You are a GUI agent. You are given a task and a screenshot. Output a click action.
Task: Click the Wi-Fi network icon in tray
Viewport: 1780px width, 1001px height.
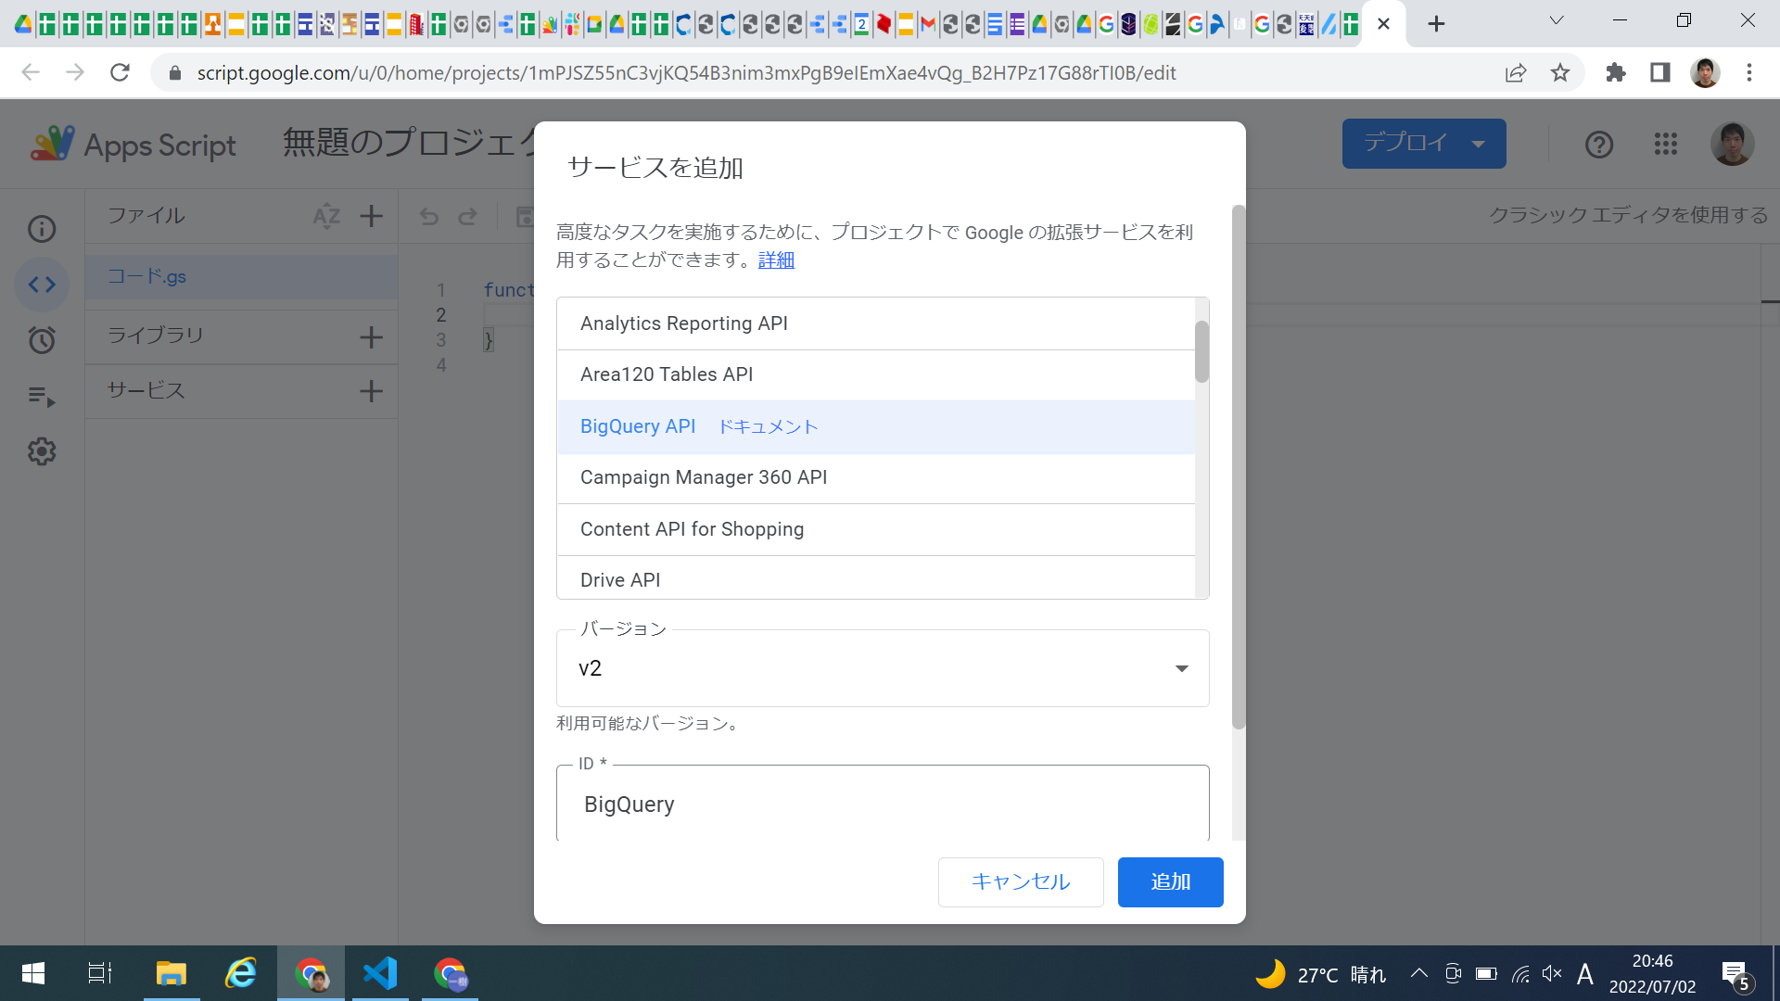tap(1520, 973)
